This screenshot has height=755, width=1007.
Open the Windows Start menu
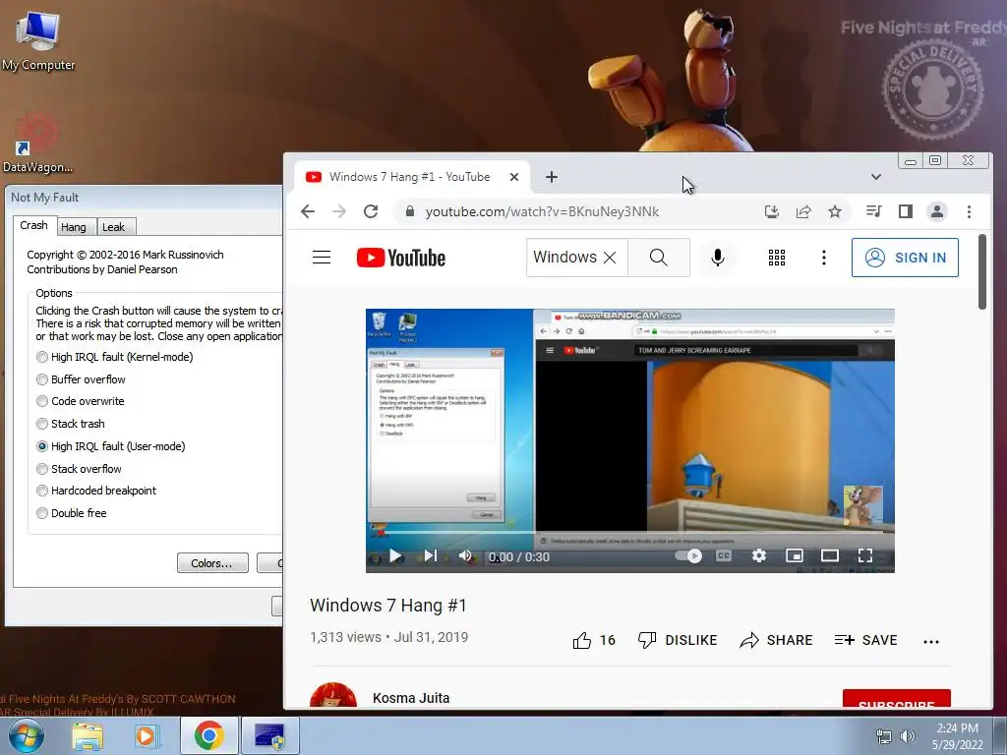(27, 735)
